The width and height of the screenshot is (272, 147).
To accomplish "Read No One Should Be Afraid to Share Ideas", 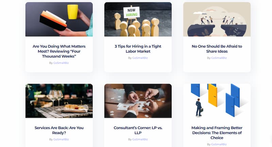I will (217, 49).
